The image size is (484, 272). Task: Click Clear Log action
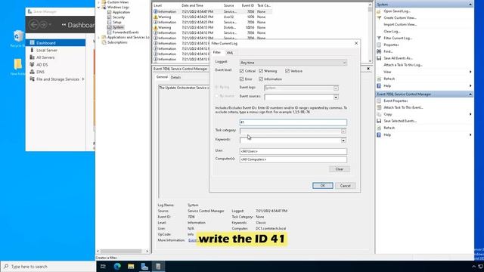(392, 32)
